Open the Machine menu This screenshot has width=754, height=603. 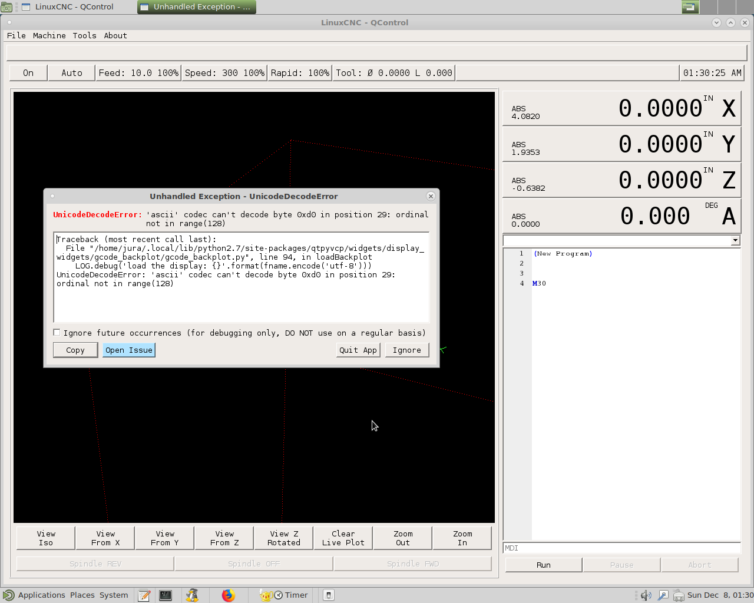pos(49,35)
